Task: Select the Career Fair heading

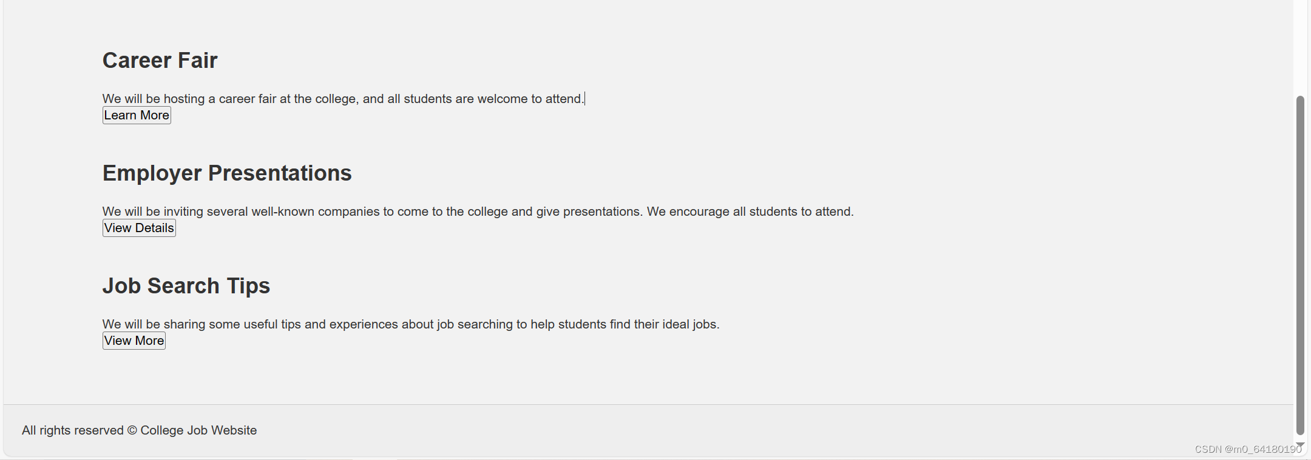Action: click(x=160, y=61)
